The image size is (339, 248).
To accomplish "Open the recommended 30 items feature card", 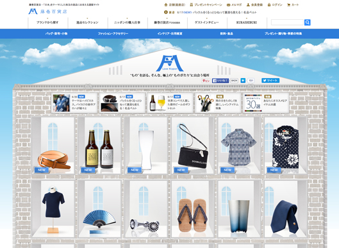I will click(266, 103).
